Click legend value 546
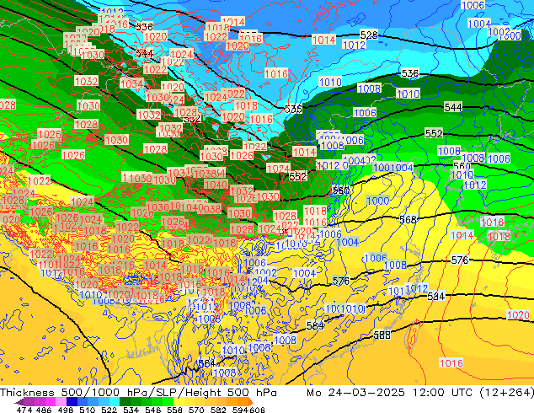This screenshot has width=534, height=413. [x=153, y=410]
